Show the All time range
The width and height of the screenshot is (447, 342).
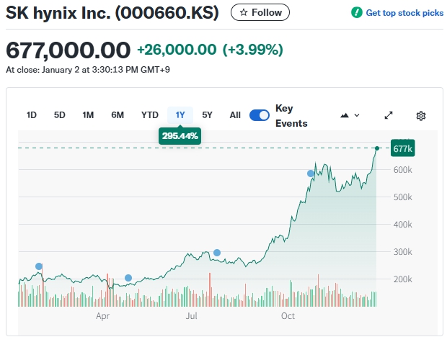point(235,115)
